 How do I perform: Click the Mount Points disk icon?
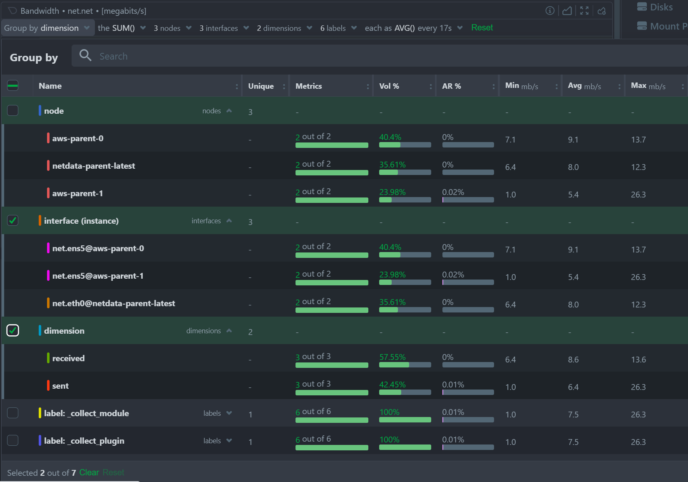pyautogui.click(x=642, y=26)
